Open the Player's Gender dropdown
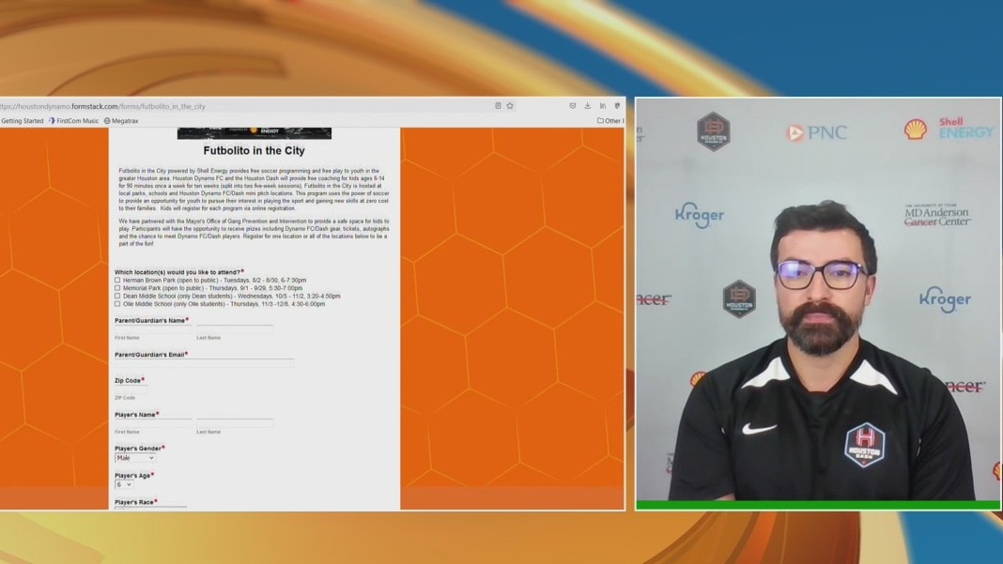This screenshot has width=1003, height=564. (135, 458)
